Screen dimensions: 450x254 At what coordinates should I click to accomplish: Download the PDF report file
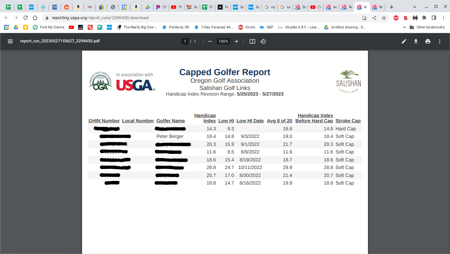(416, 41)
